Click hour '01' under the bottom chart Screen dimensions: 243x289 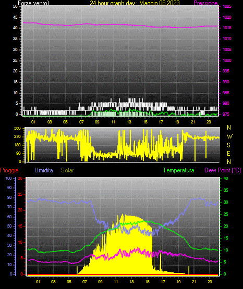[x=38, y=282]
